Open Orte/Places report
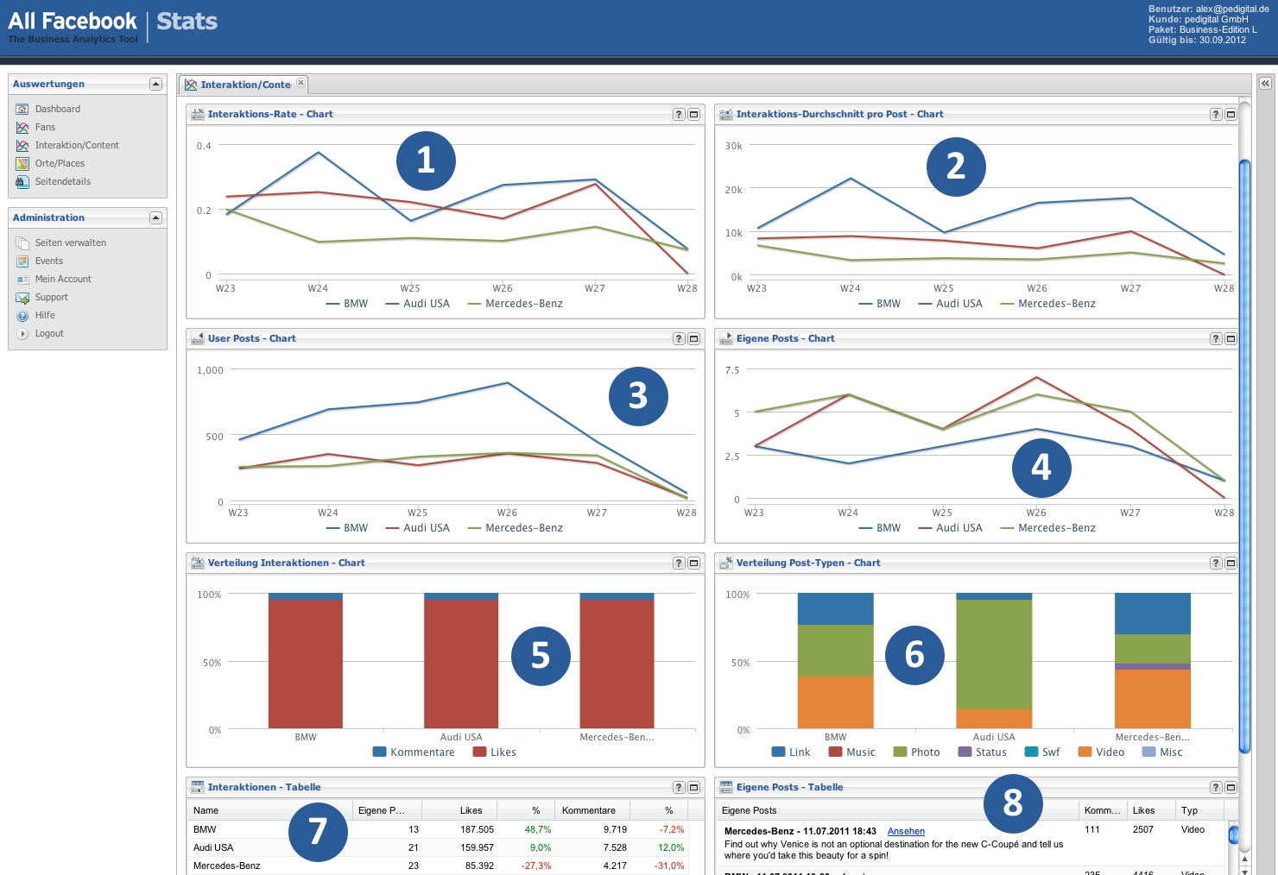The width and height of the screenshot is (1278, 875). (x=60, y=163)
